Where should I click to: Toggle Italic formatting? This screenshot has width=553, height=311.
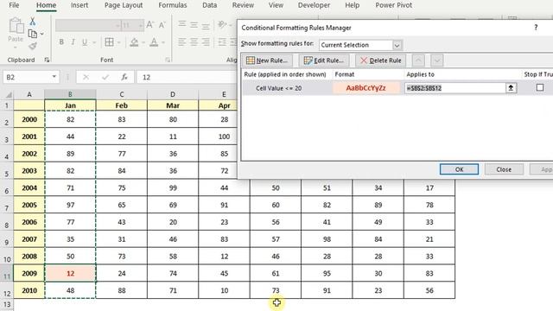tap(73, 42)
